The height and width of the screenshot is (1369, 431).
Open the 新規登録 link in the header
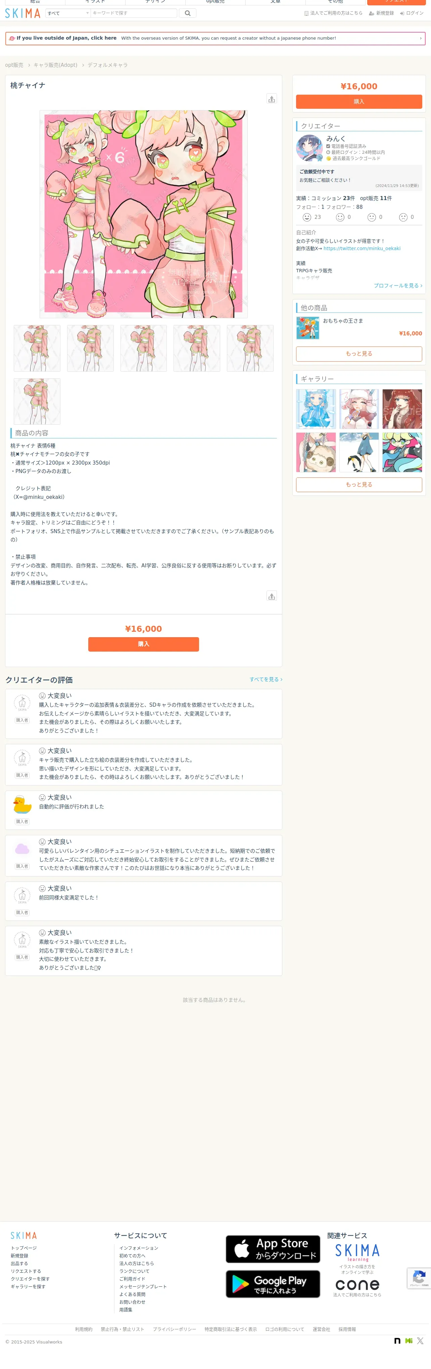pos(382,13)
